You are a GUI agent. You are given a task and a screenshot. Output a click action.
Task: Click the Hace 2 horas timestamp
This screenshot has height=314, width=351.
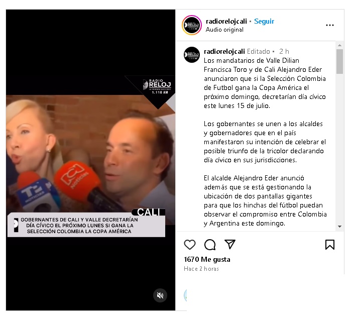[x=201, y=269]
